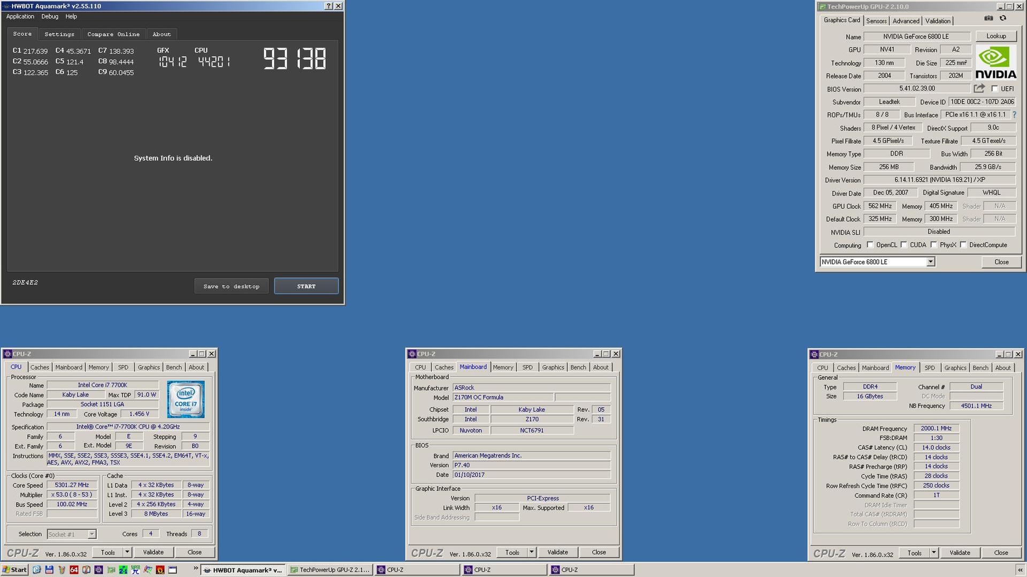This screenshot has width=1027, height=577.
Task: Launch CPU-Z from the purple quick launch icon
Action: coord(98,570)
